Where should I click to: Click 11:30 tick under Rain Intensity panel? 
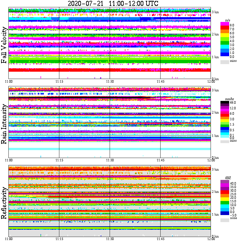110,160
